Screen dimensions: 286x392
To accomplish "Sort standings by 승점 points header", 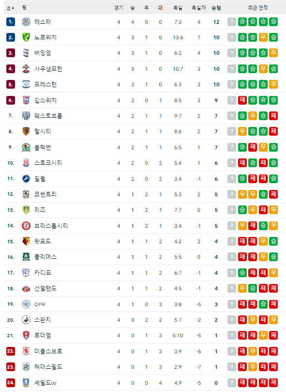I will click(x=216, y=8).
